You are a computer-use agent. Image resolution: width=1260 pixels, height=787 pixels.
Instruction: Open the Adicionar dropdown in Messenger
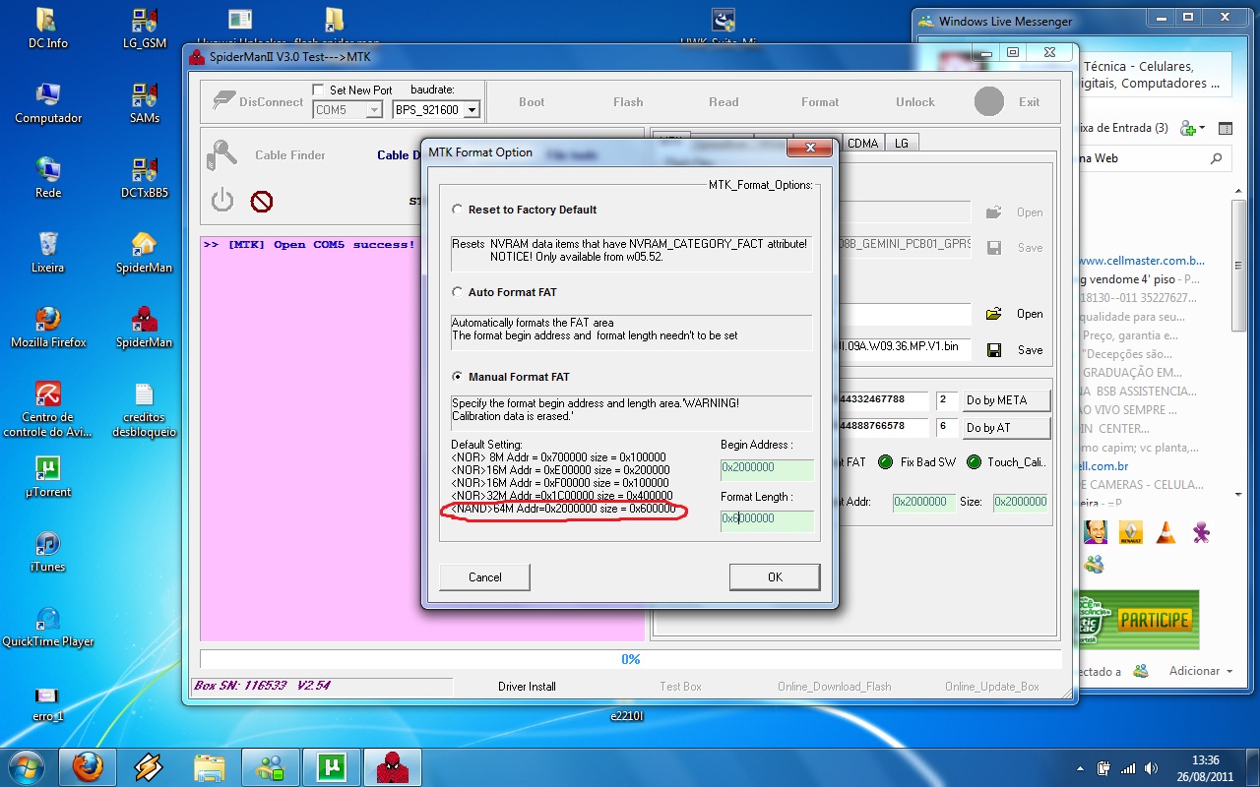[x=1201, y=671]
